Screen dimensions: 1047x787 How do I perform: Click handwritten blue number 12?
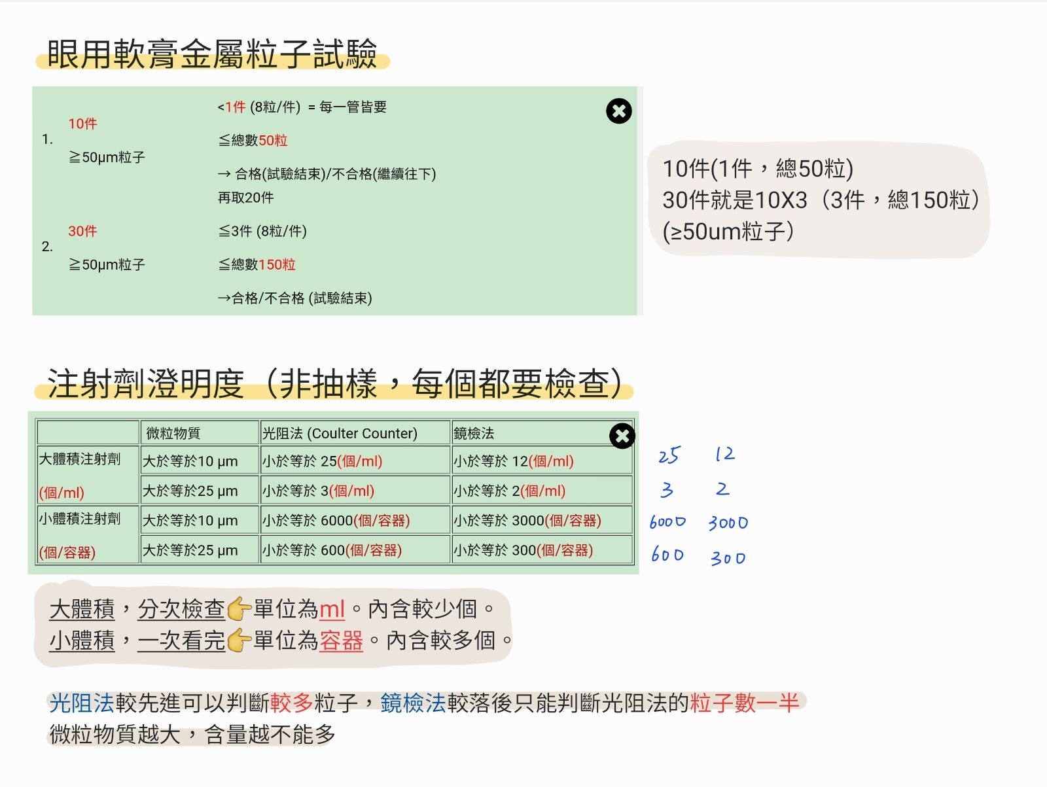point(725,453)
